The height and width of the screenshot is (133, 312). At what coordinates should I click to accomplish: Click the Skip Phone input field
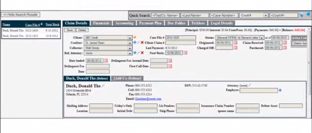point(188,111)
